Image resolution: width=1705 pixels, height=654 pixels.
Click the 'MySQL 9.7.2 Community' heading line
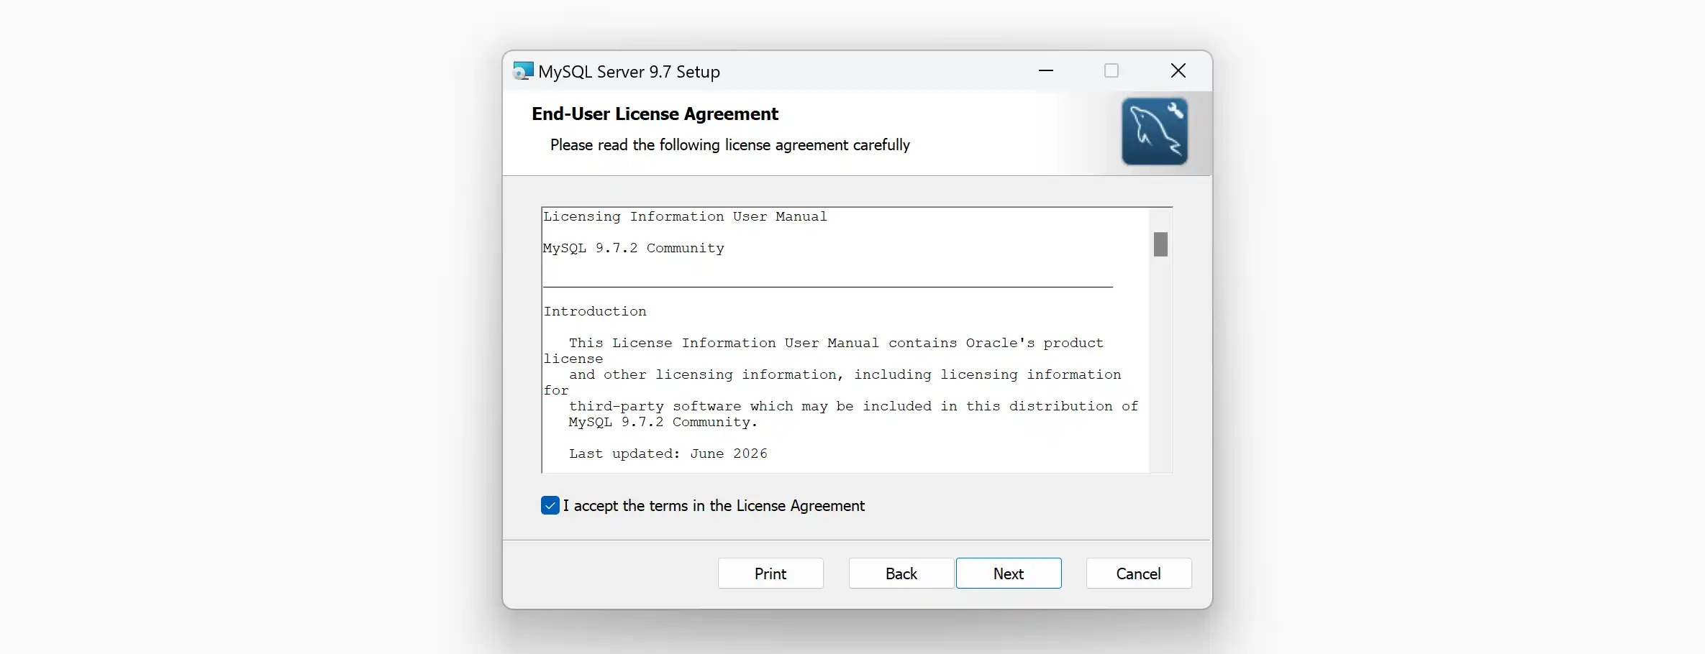tap(634, 248)
